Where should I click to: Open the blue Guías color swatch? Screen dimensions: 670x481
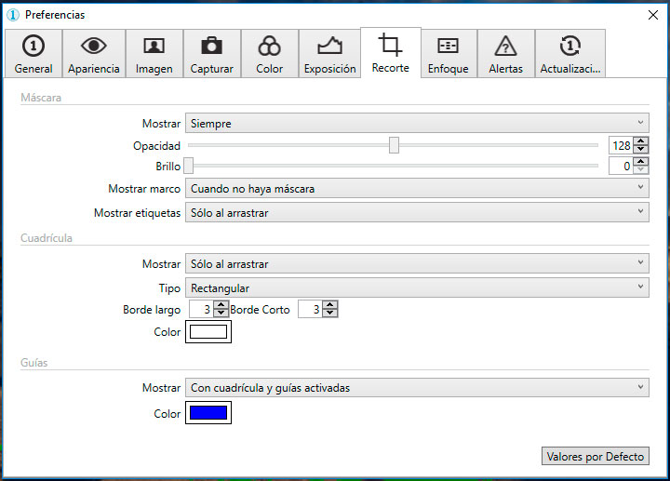[x=208, y=413]
